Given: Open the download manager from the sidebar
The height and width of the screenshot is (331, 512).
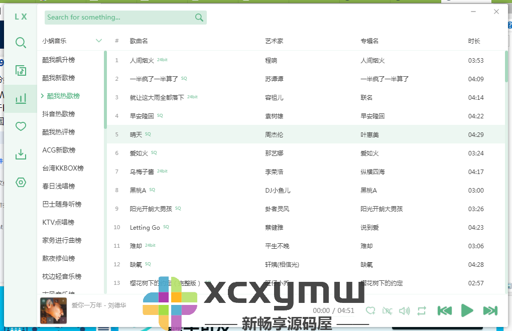Looking at the screenshot, I should (21, 154).
